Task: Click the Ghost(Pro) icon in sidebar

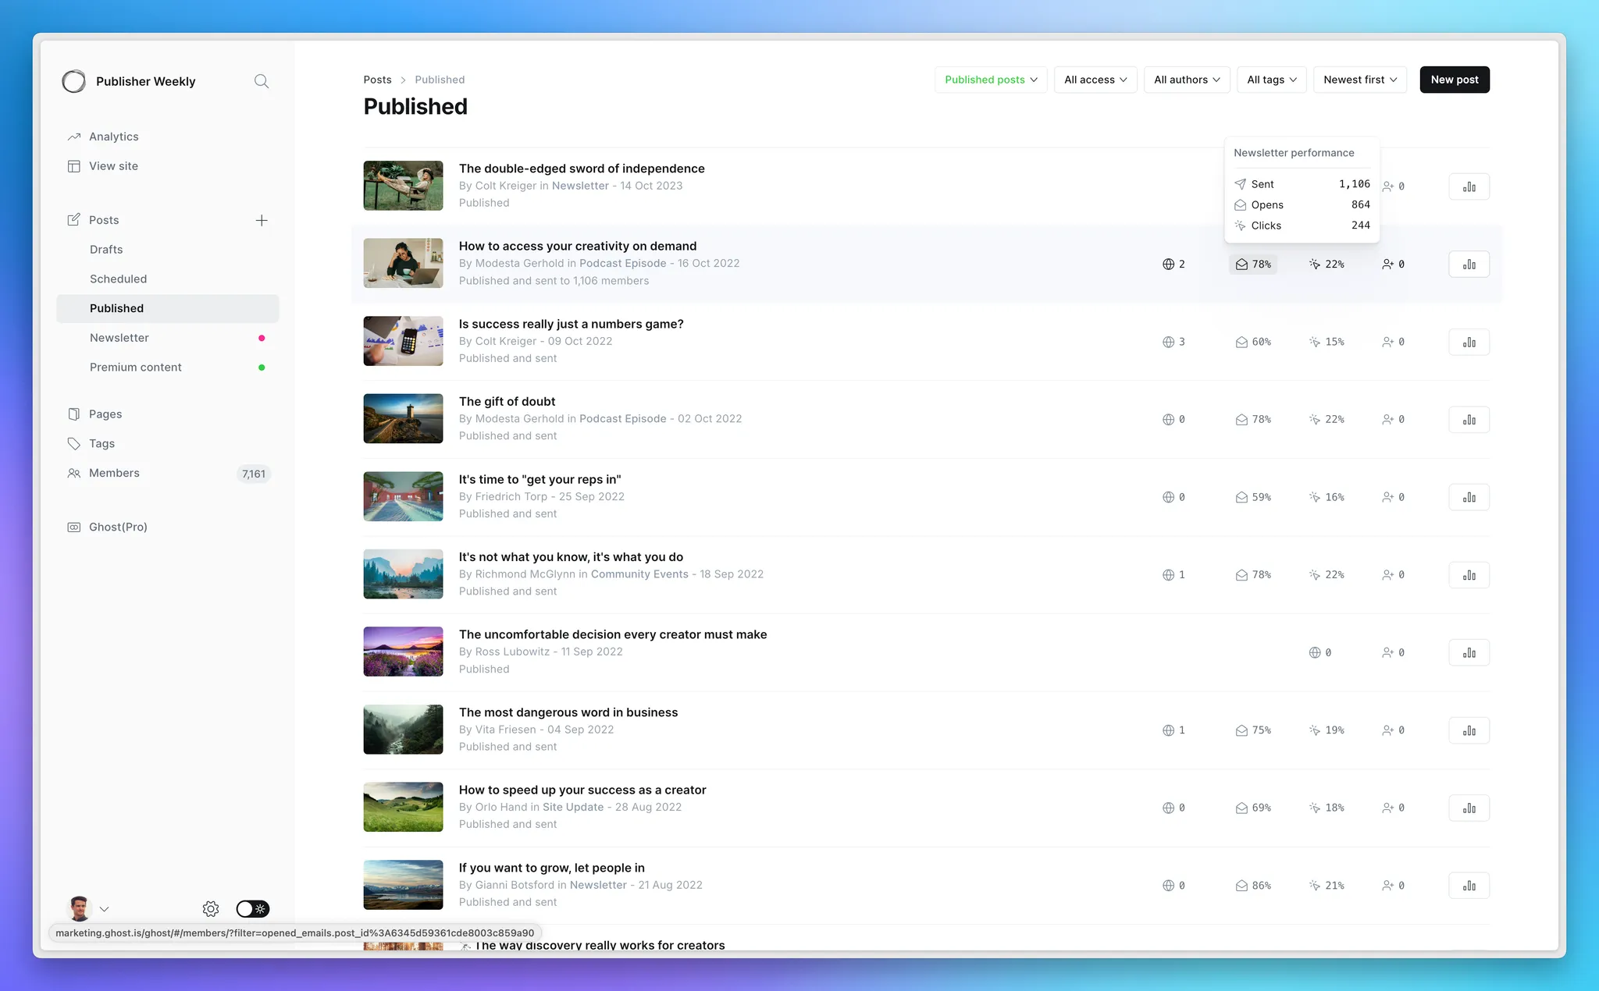Action: [74, 527]
